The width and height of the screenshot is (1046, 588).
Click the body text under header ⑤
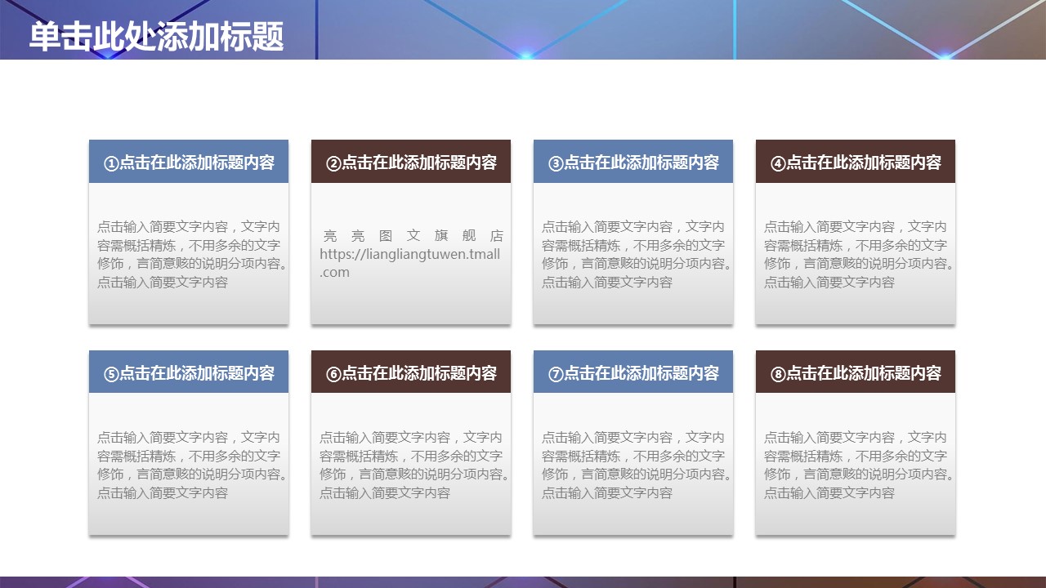[x=189, y=465]
